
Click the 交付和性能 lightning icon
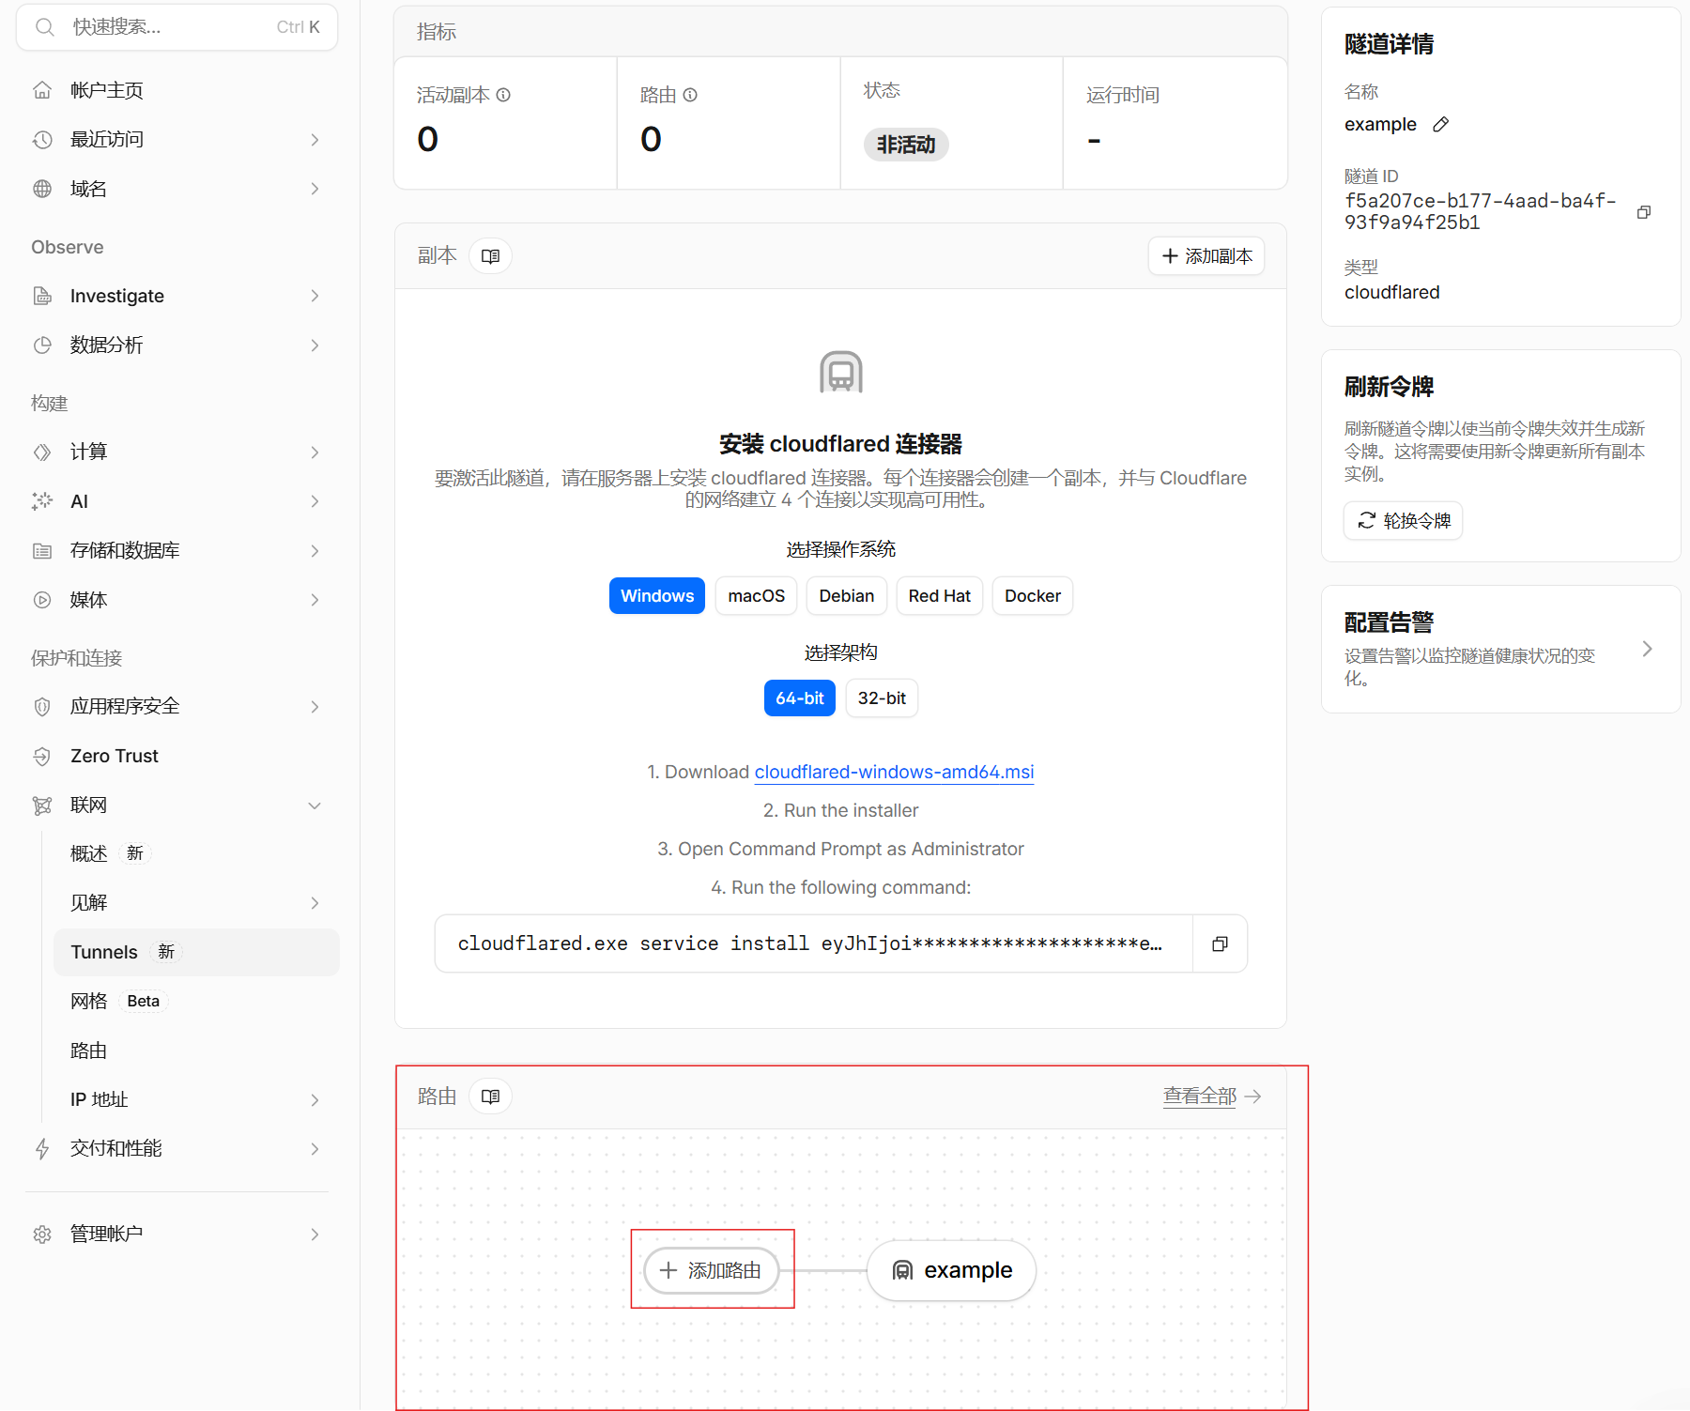pyautogui.click(x=42, y=1149)
